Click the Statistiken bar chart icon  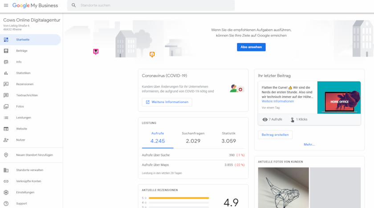pyautogui.click(x=6, y=73)
